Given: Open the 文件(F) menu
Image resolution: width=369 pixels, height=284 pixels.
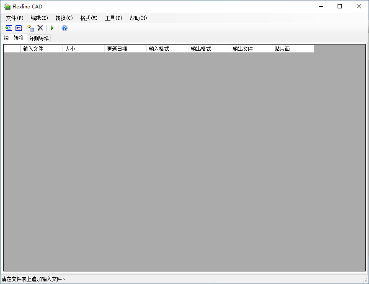Looking at the screenshot, I should tap(15, 18).
